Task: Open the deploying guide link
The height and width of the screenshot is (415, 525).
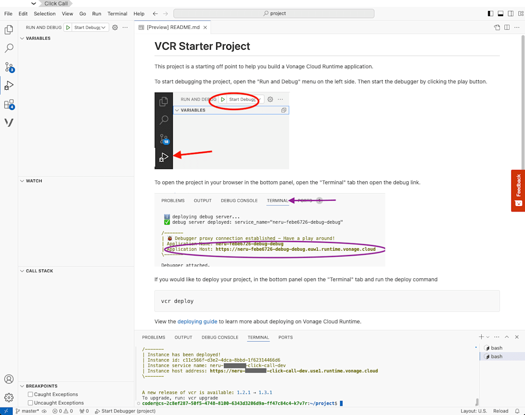Action: tap(197, 321)
